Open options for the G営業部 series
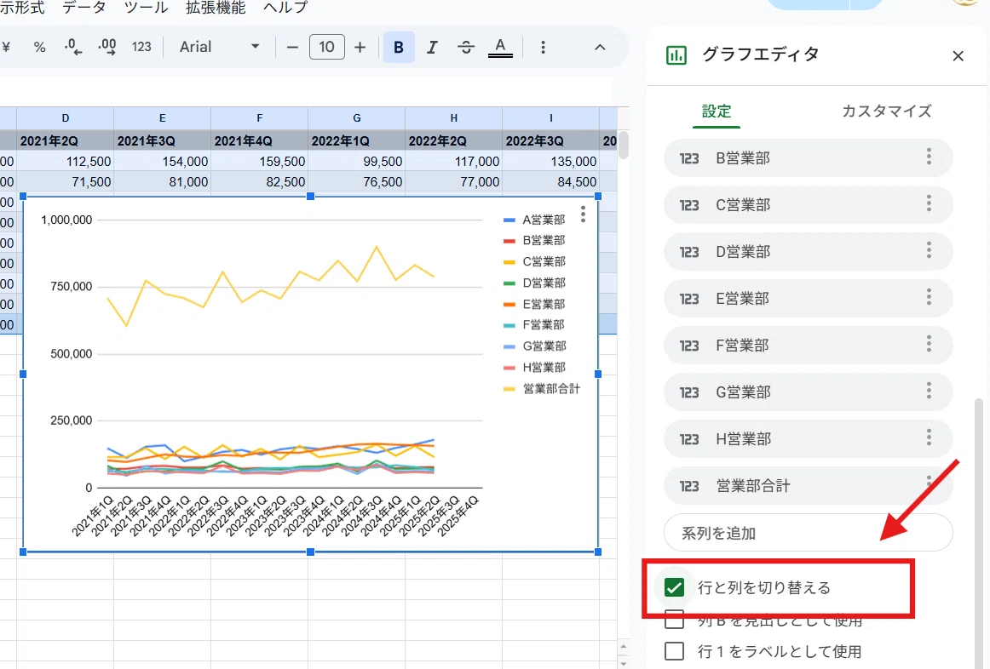 point(929,391)
